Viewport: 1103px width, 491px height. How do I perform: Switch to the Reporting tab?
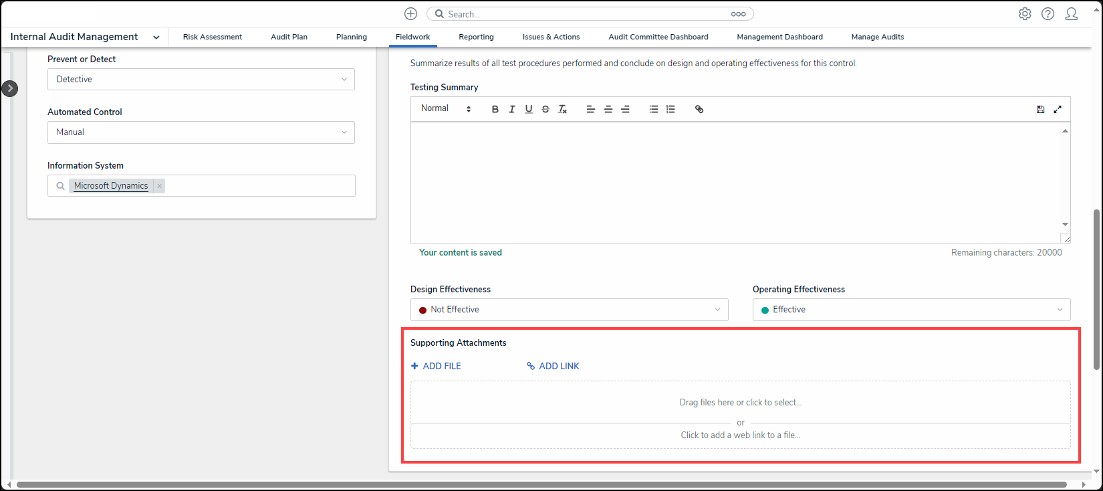tap(476, 37)
